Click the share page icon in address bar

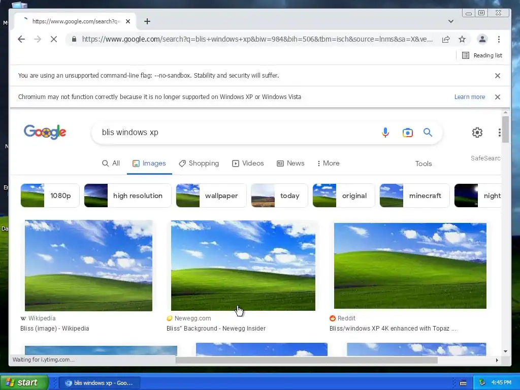446,39
